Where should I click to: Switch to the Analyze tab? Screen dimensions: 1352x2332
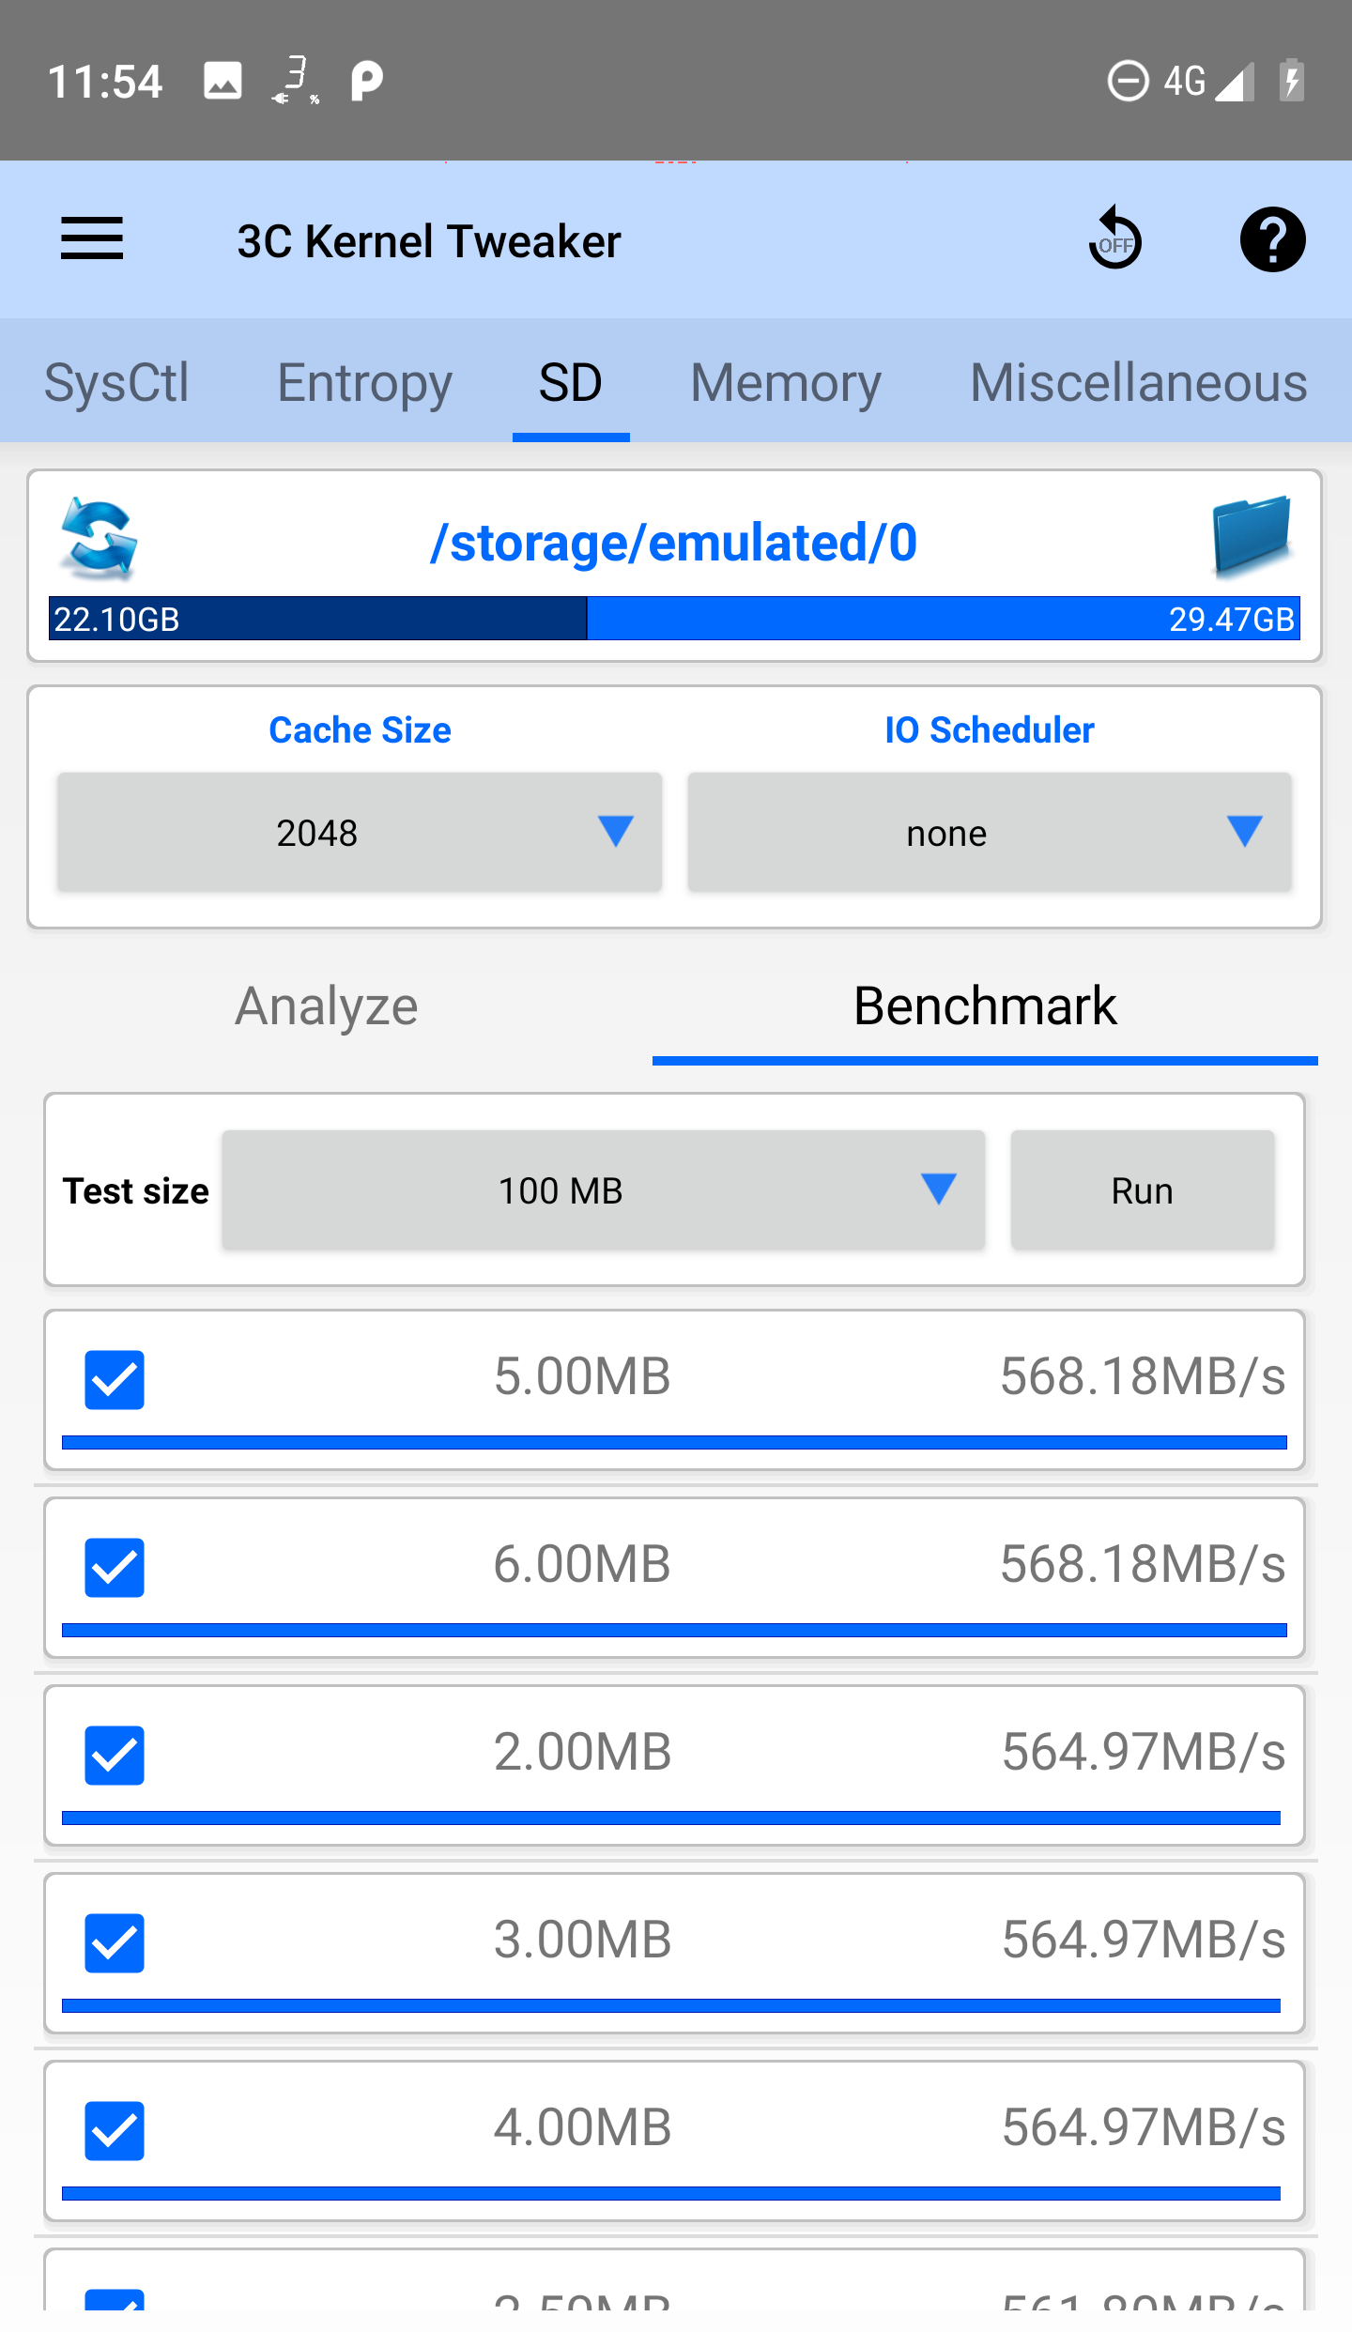[325, 1005]
